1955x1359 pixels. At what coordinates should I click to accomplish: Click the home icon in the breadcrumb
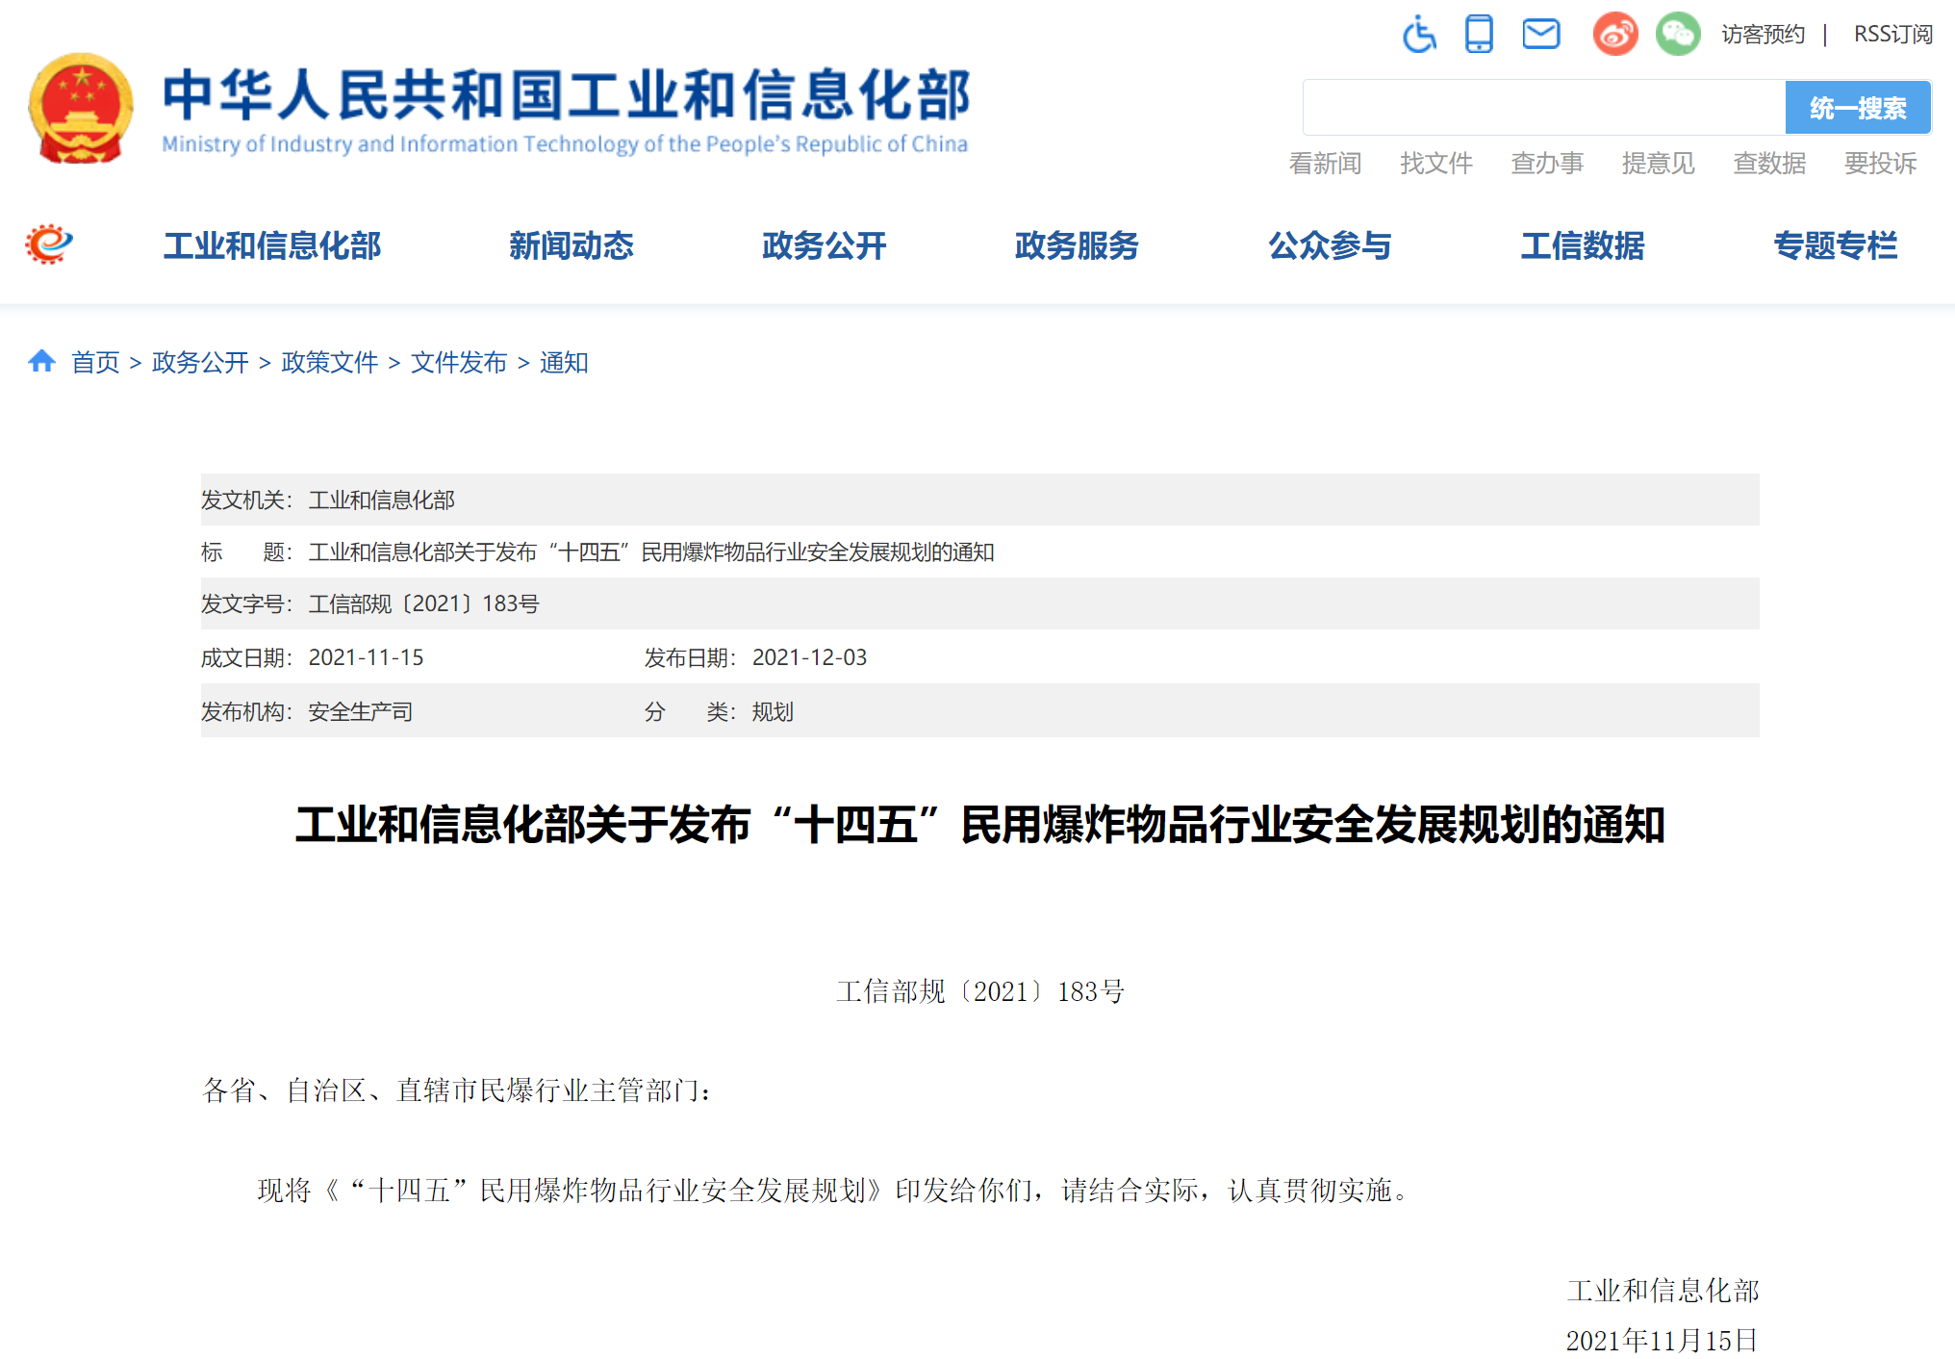click(41, 361)
